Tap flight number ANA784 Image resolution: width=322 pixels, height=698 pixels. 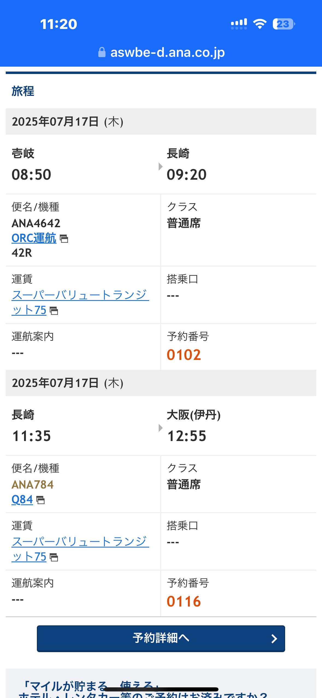(33, 485)
